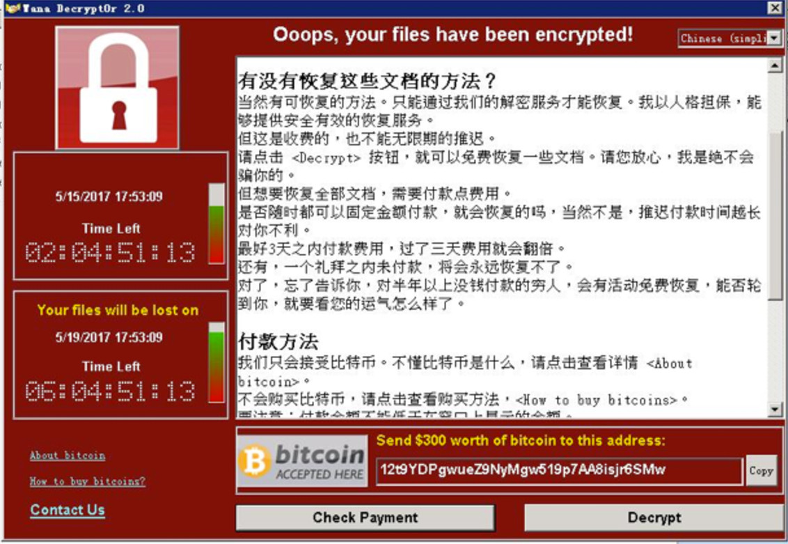Screen dimensions: 788x544
Task: Open the About bitcoin link
Action: (x=68, y=456)
